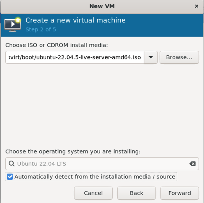Go Forward to the next wizard step
Screen dimensions: 204x203
tap(180, 193)
